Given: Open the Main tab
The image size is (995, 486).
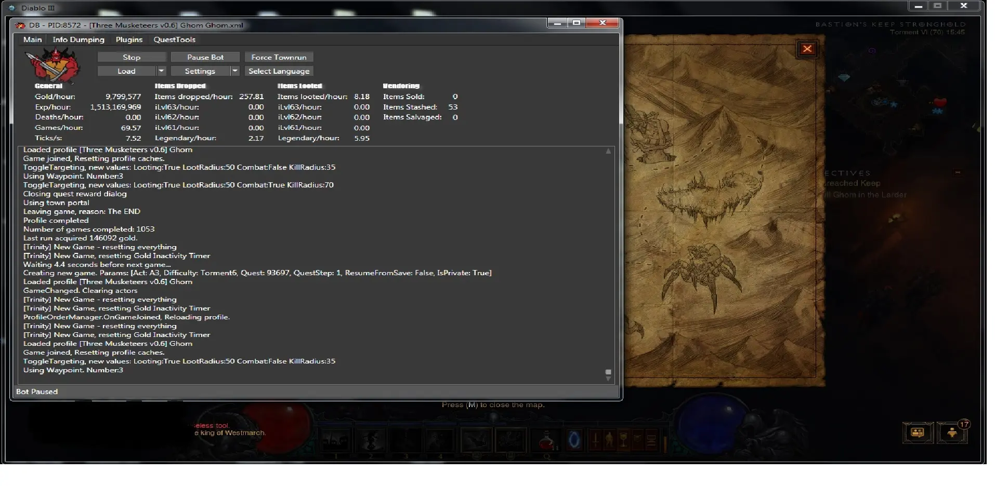Looking at the screenshot, I should point(32,39).
